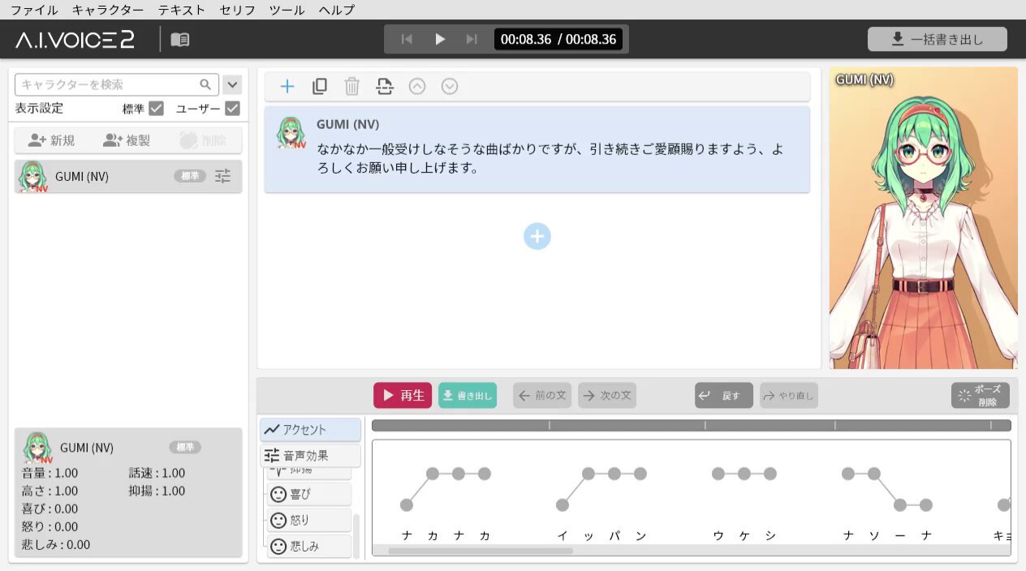Click the 一括書き出し export button
This screenshot has height=571, width=1026.
click(x=938, y=39)
